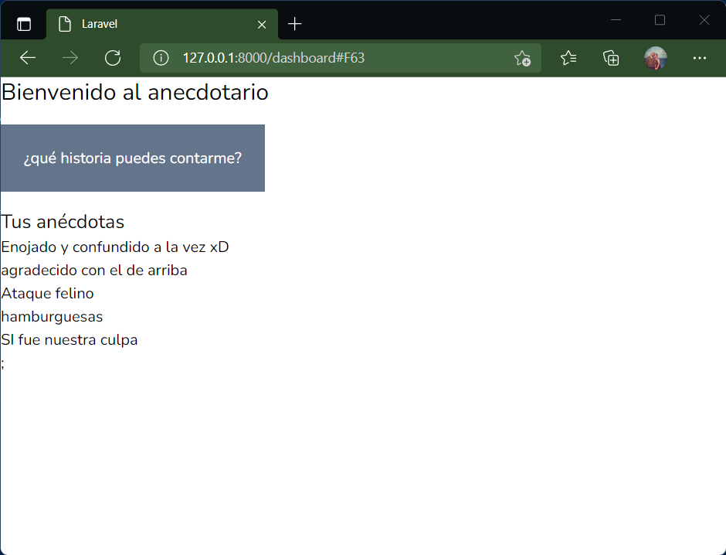Open the Ataque felino anecdote
This screenshot has width=726, height=555.
point(47,293)
